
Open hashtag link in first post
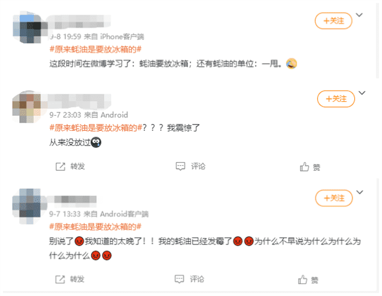click(95, 49)
